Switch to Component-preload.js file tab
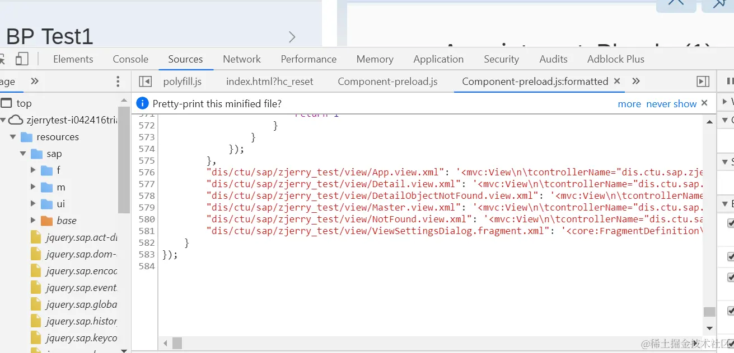 (387, 82)
